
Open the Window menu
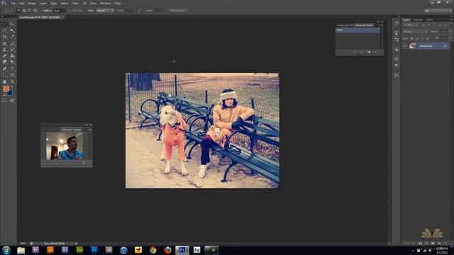pos(105,3)
